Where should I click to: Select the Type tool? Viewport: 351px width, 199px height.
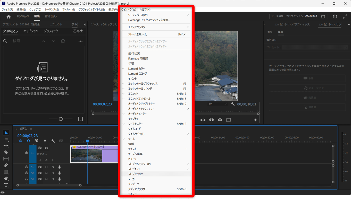(6, 185)
